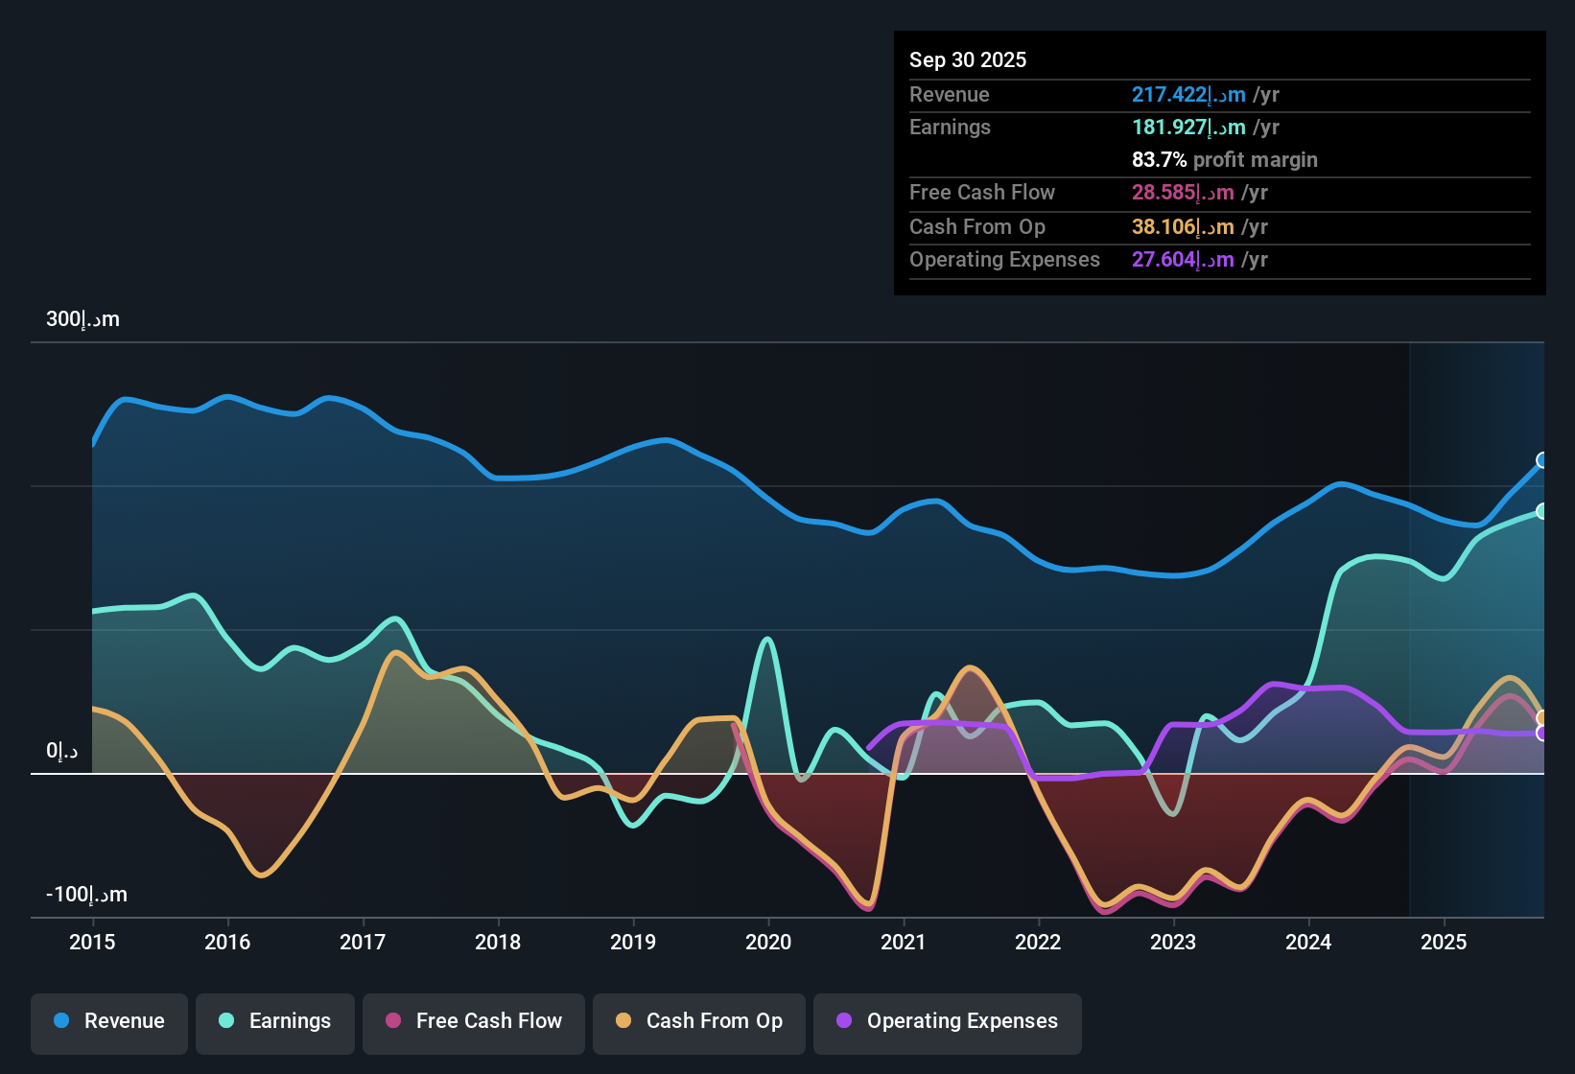Click the 83.7% profit margin text

tap(1224, 159)
